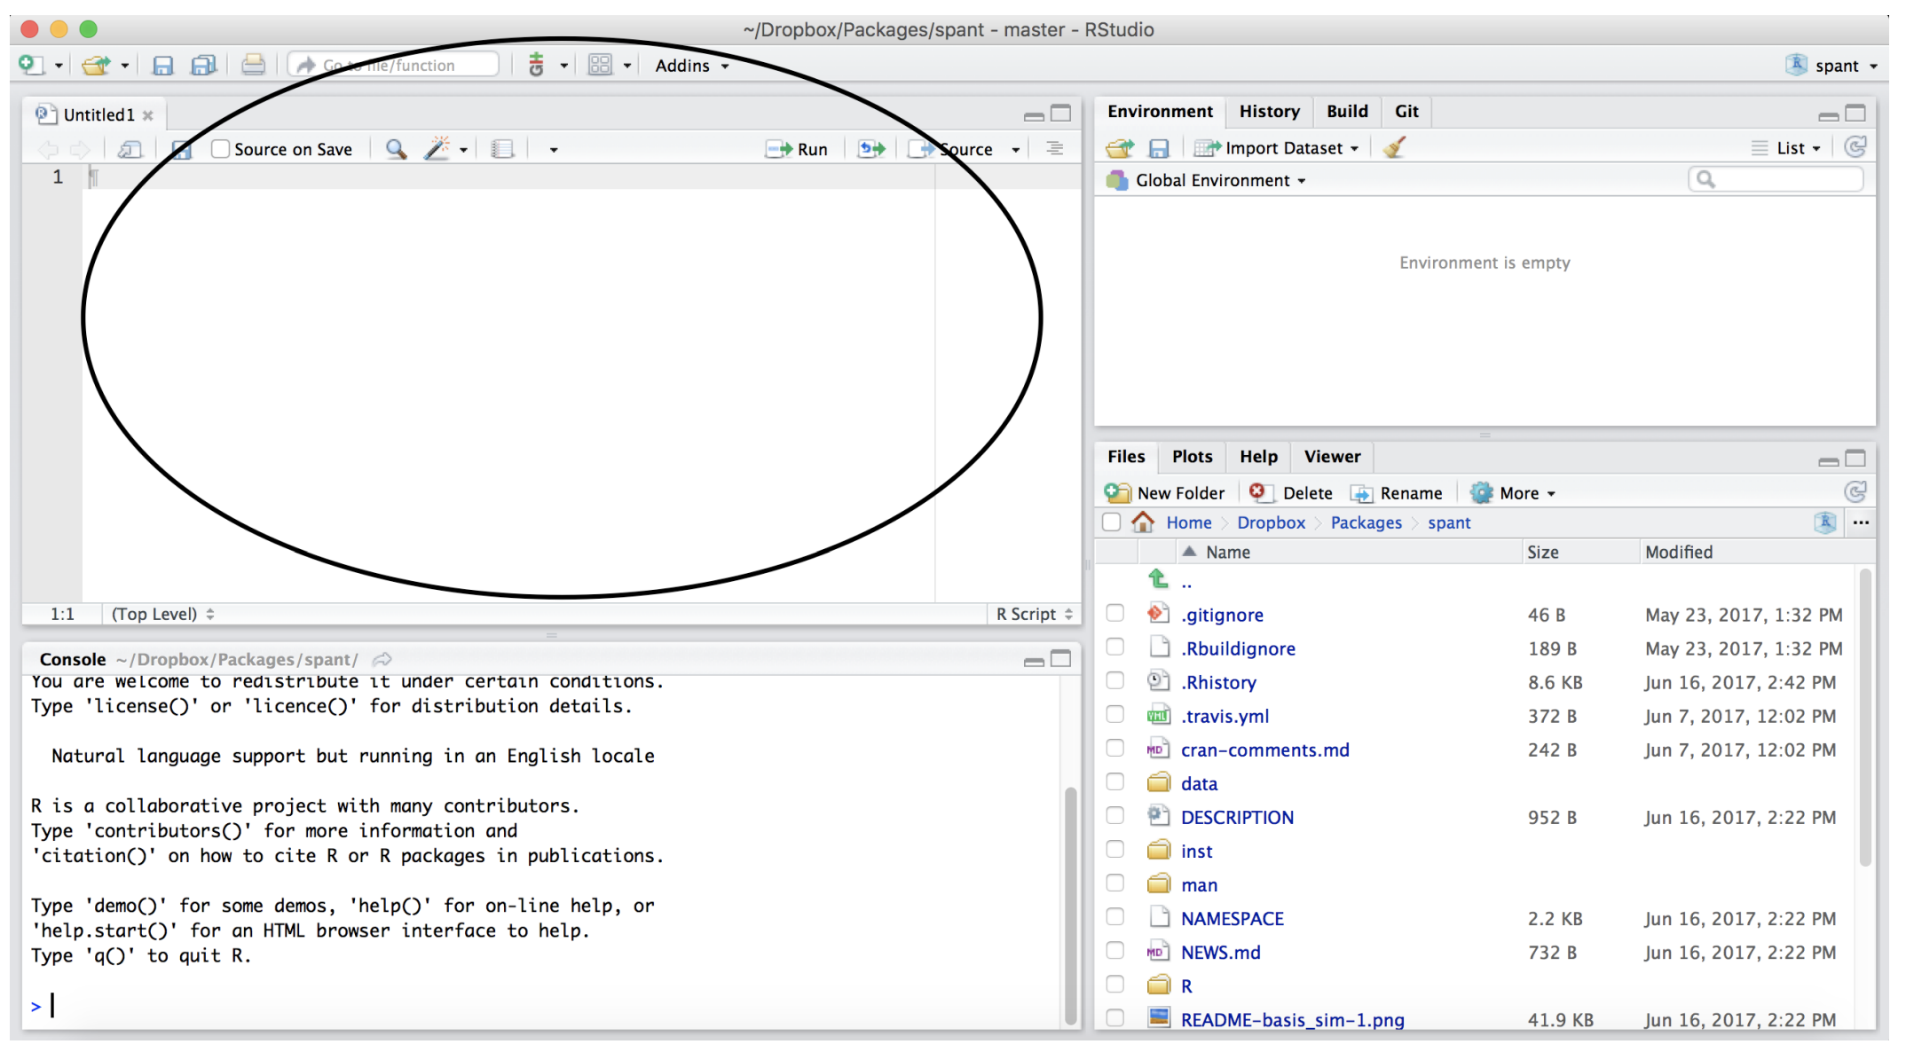Refresh the Files pane listing
The image size is (1906, 1052).
(1855, 492)
